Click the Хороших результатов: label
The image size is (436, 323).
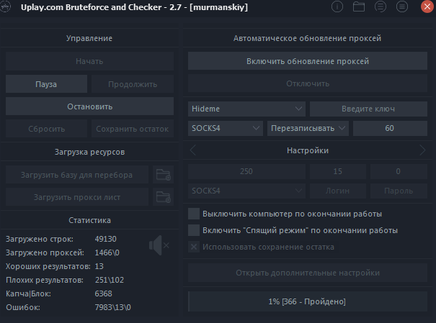click(48, 266)
